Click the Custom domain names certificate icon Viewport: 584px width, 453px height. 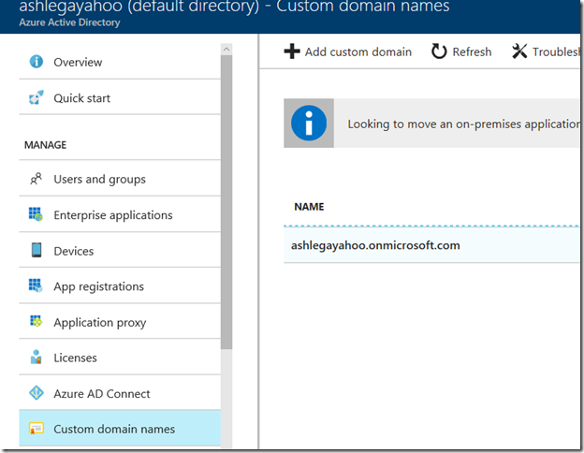[x=36, y=429]
